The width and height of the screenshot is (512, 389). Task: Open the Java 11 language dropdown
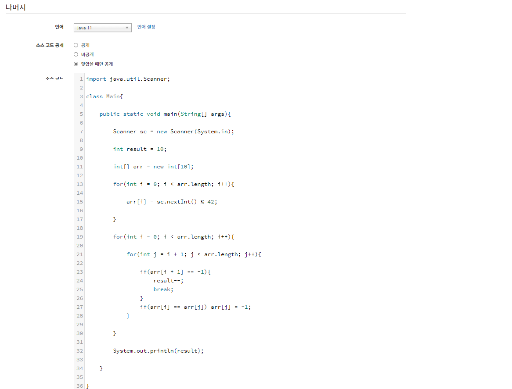pos(102,28)
